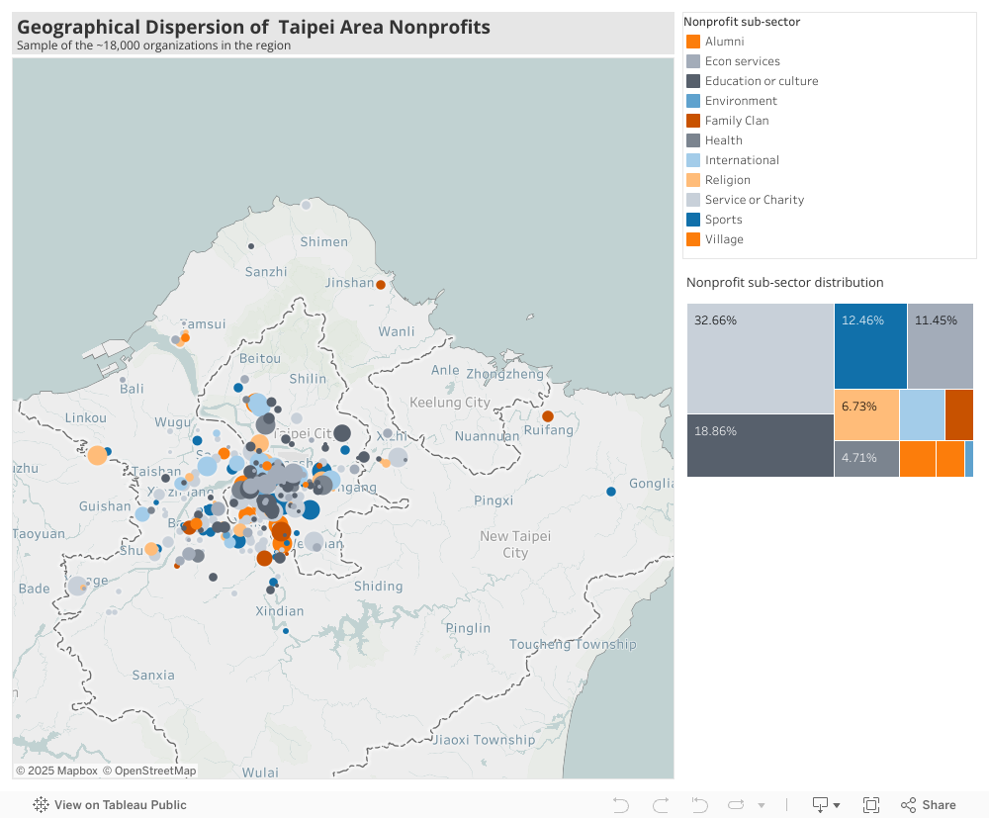
Task: Enter full screen mode
Action: pos(871,805)
